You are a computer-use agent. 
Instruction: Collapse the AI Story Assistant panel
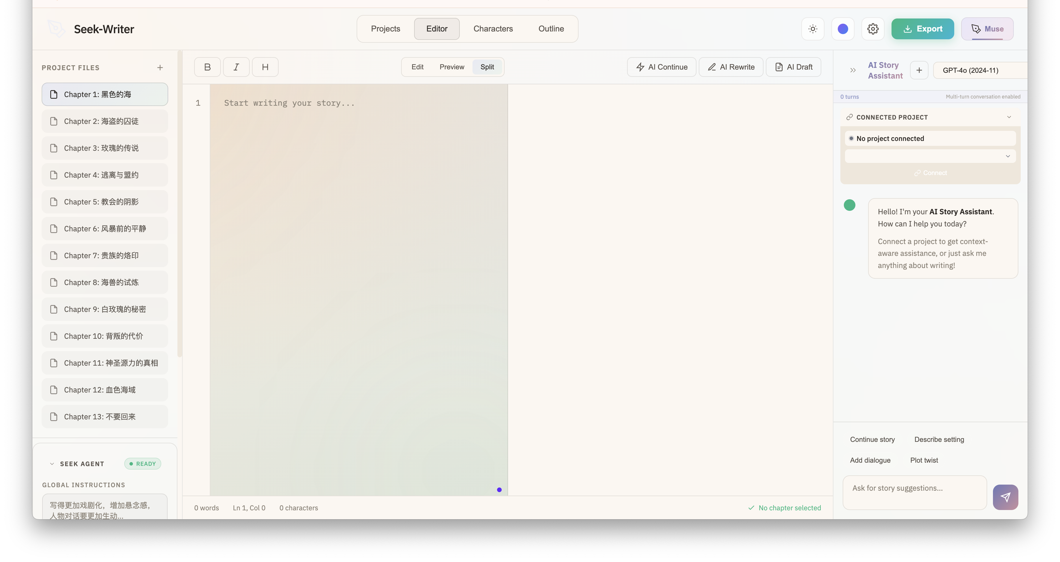point(853,70)
